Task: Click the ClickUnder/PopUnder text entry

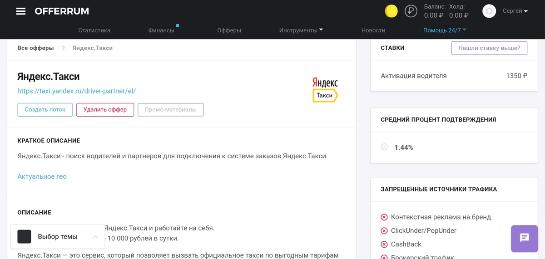Action: [424, 231]
